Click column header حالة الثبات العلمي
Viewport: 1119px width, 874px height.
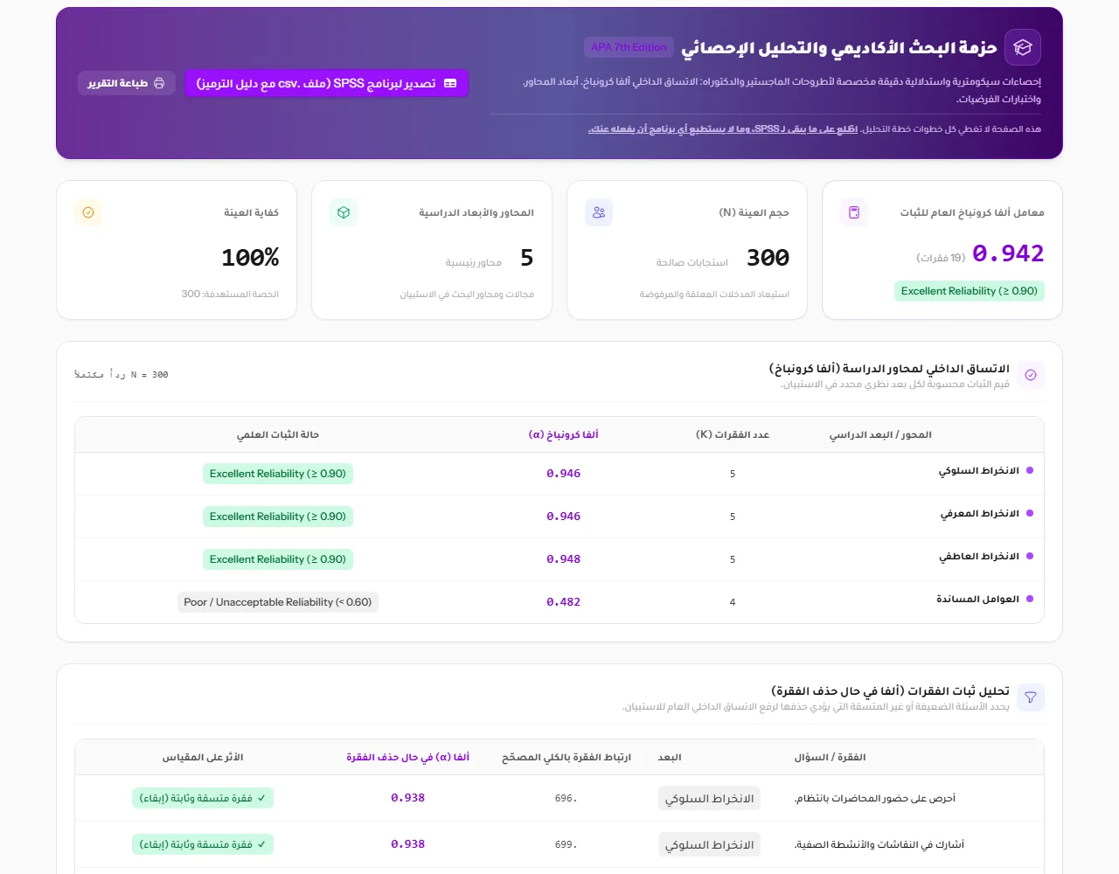click(278, 434)
